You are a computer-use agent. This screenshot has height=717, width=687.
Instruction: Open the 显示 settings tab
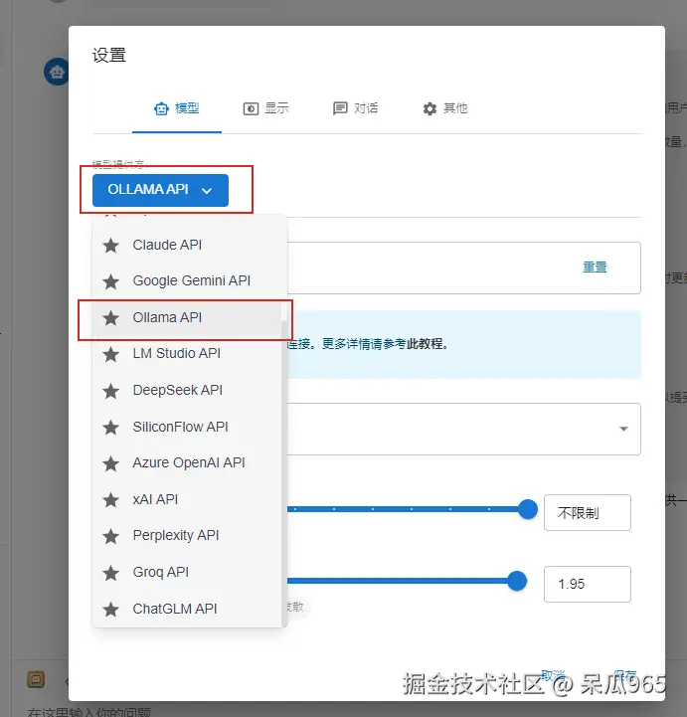point(266,108)
